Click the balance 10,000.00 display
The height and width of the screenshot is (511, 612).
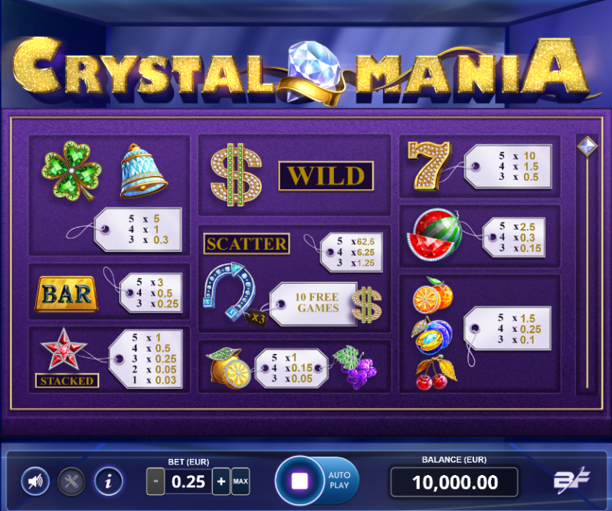coord(454,482)
